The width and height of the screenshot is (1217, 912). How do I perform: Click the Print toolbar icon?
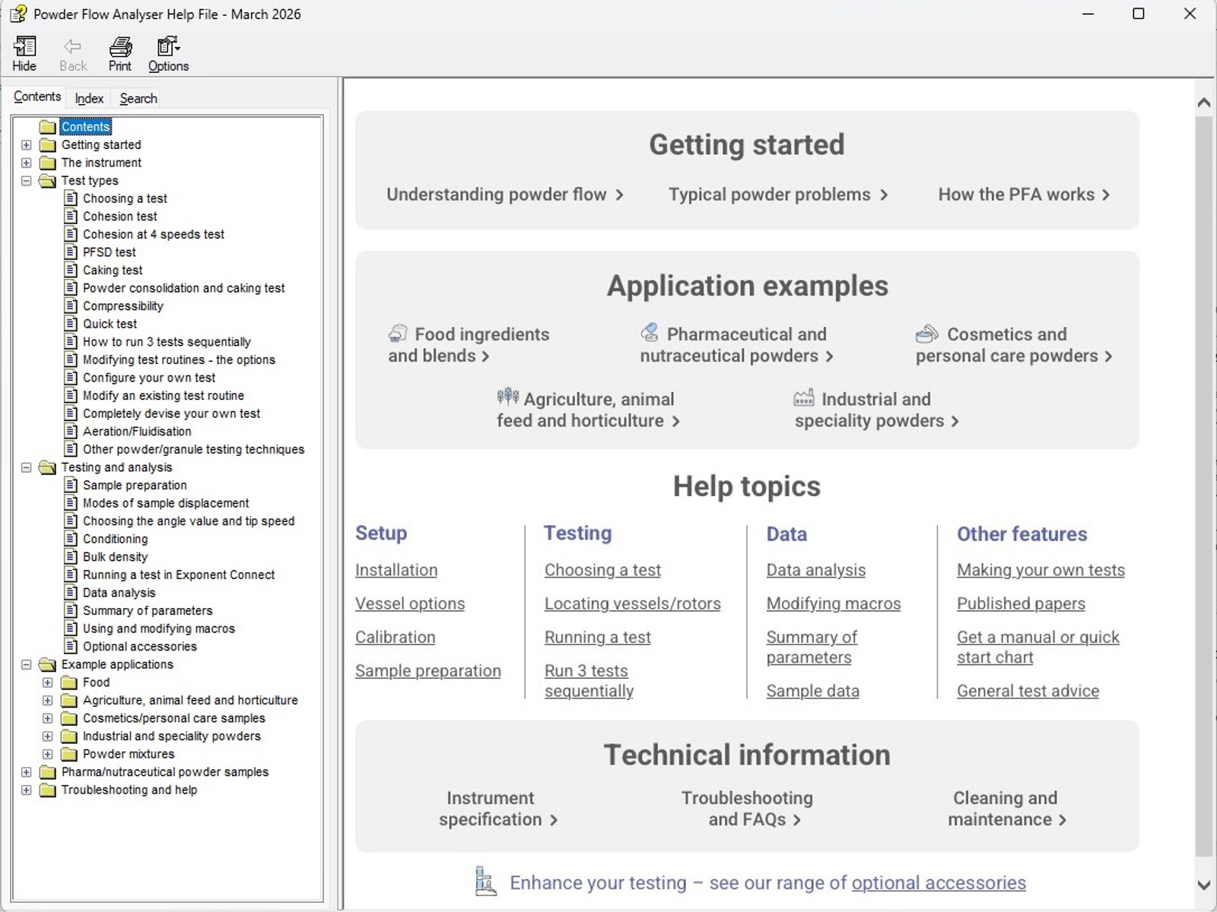120,46
